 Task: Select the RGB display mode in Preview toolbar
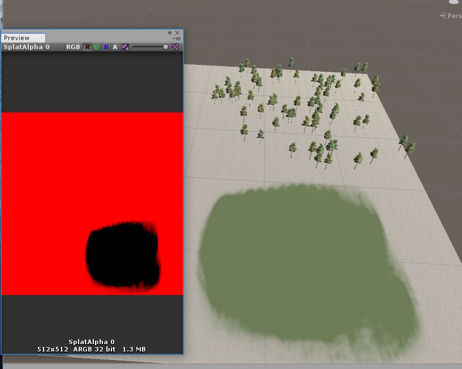pyautogui.click(x=72, y=47)
